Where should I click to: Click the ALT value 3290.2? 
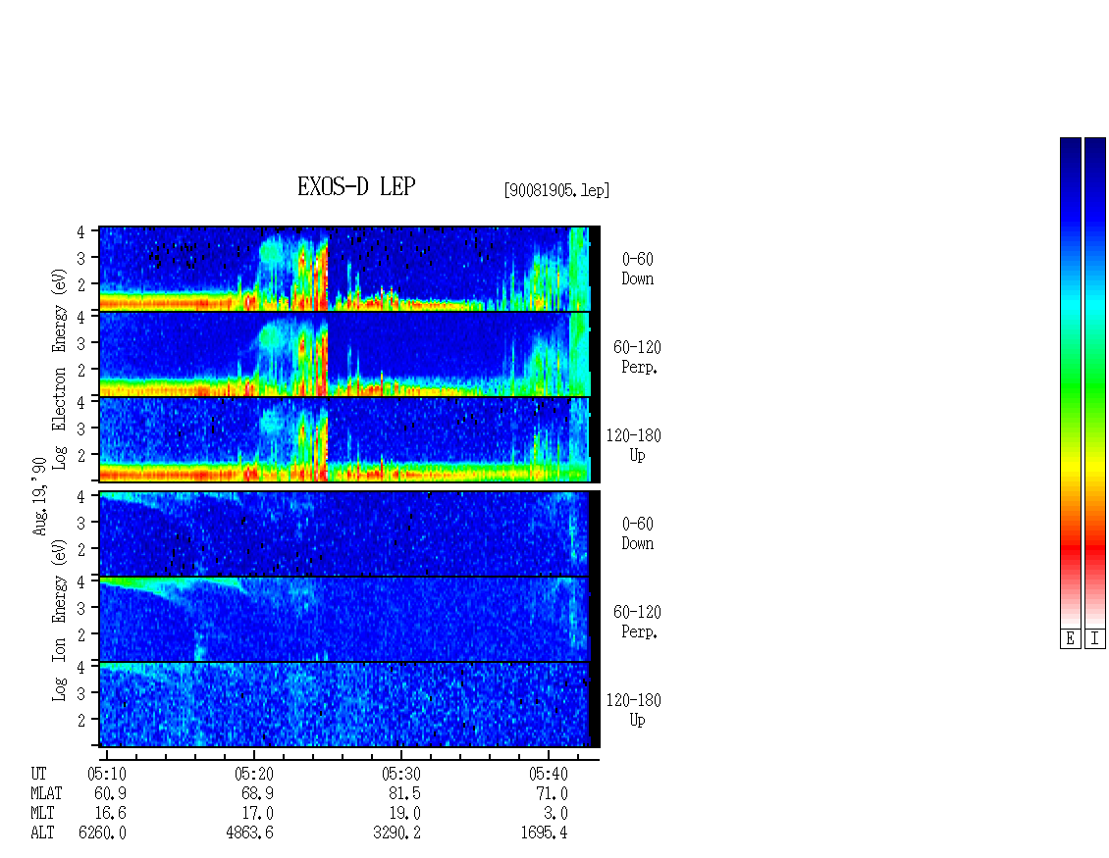396,833
